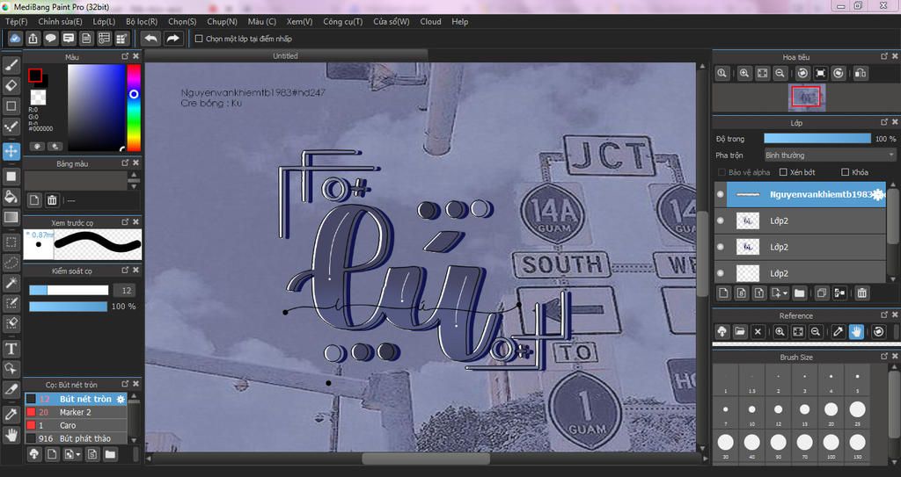Delete the selected layer via trash icon
Viewport: 901px width, 477px height.
[862, 293]
